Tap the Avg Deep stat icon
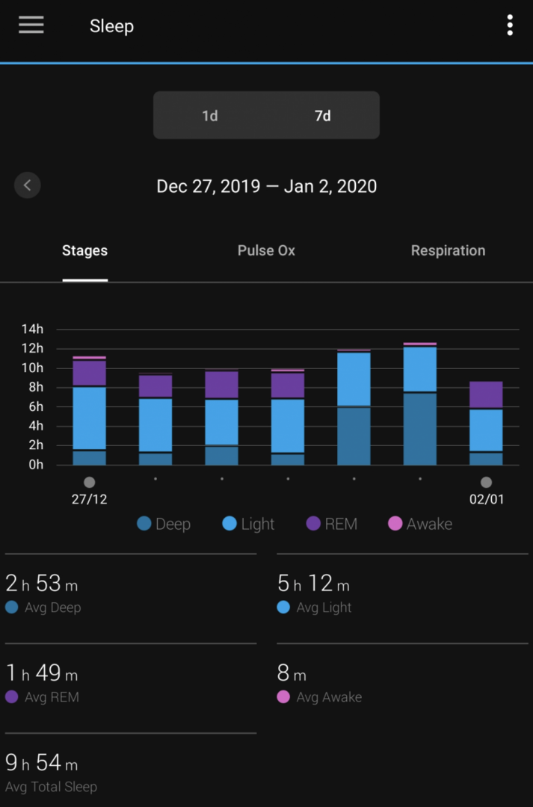The width and height of the screenshot is (533, 807). pos(12,607)
